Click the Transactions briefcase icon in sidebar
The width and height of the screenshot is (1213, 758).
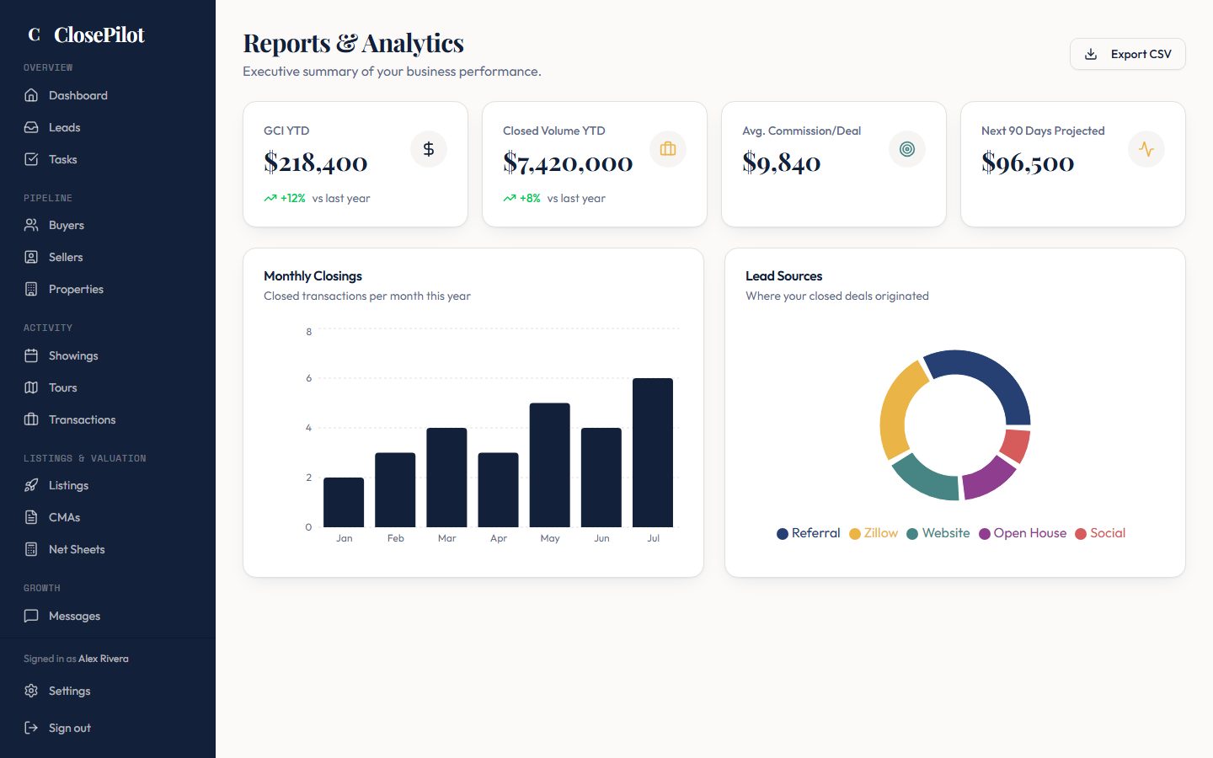pos(31,419)
